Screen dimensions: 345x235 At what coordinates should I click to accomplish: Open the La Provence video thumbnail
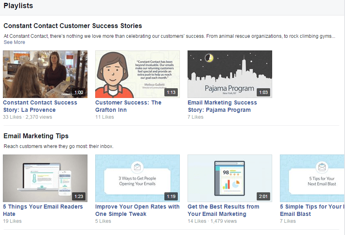pos(45,74)
